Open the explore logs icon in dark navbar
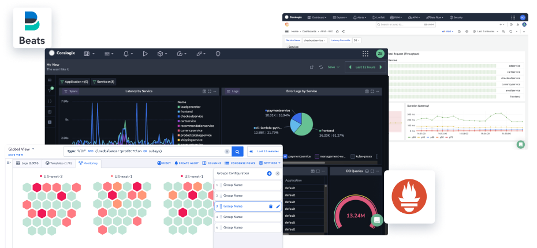 click(x=107, y=54)
